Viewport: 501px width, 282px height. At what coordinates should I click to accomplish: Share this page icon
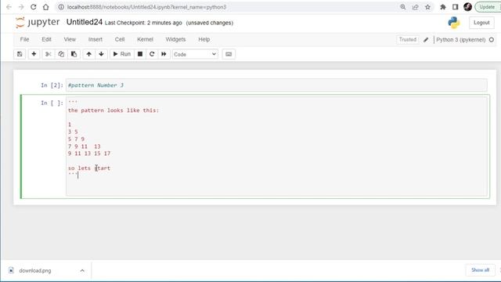tap(416, 7)
